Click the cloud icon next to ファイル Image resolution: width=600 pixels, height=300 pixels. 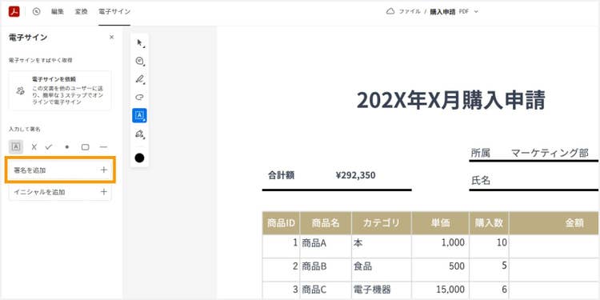(390, 11)
